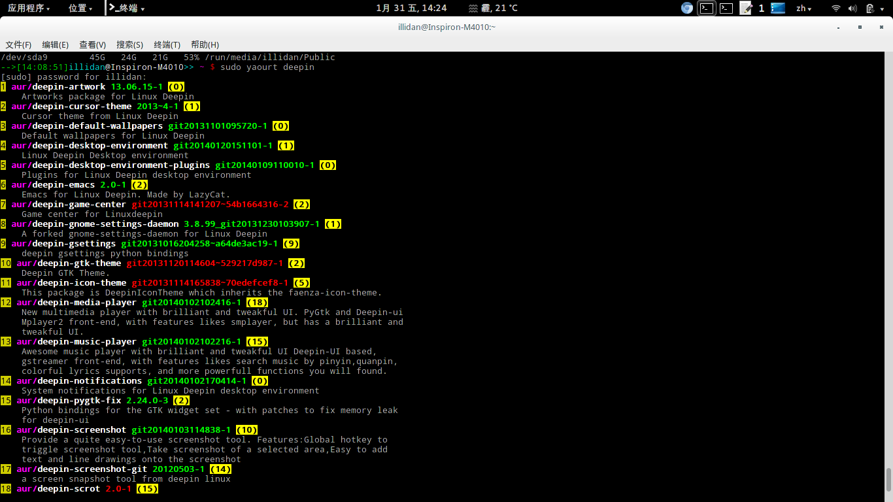
Task: Click the text aur/deepin-game-center
Action: click(69, 204)
